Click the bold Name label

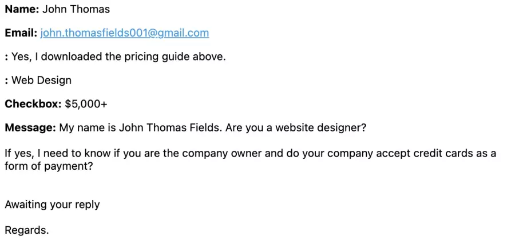(22, 9)
